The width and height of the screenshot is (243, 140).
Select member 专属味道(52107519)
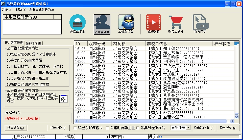(x=181, y=74)
